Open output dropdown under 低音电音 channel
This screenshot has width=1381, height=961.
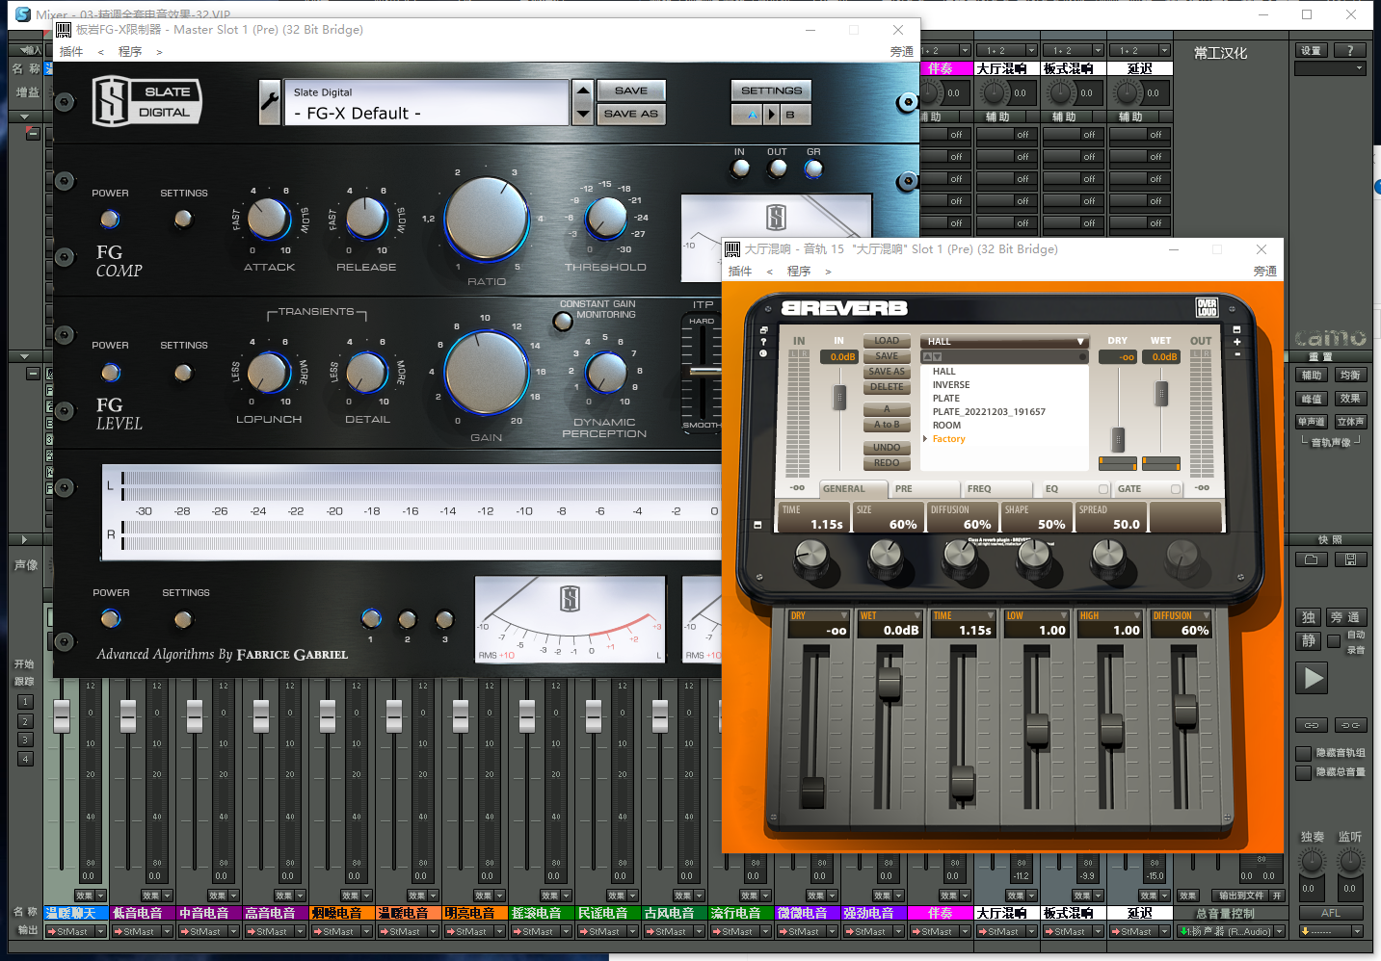pos(167,932)
